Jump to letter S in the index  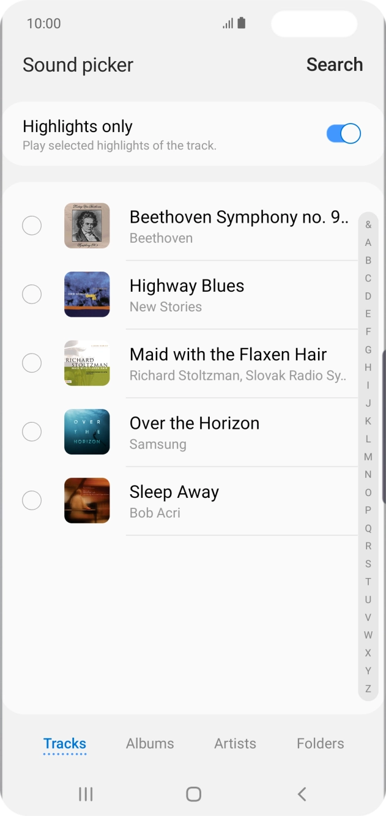(x=368, y=563)
